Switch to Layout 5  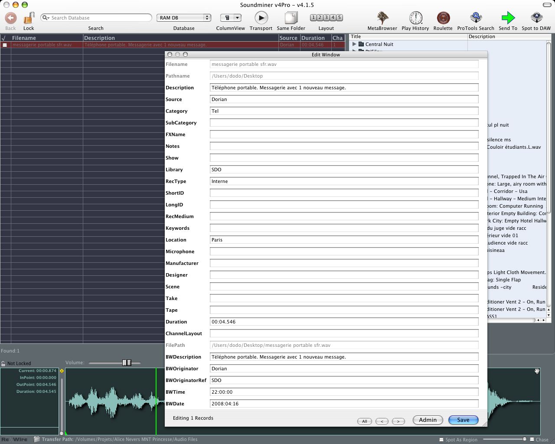(x=339, y=18)
